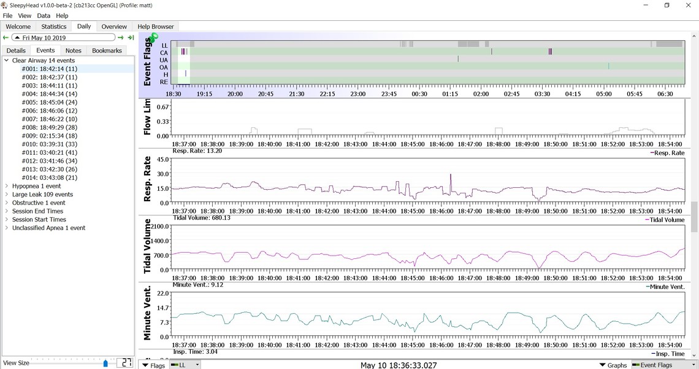Collapse the Clear Airway 14 events group
Image resolution: width=699 pixels, height=369 pixels.
tap(7, 61)
